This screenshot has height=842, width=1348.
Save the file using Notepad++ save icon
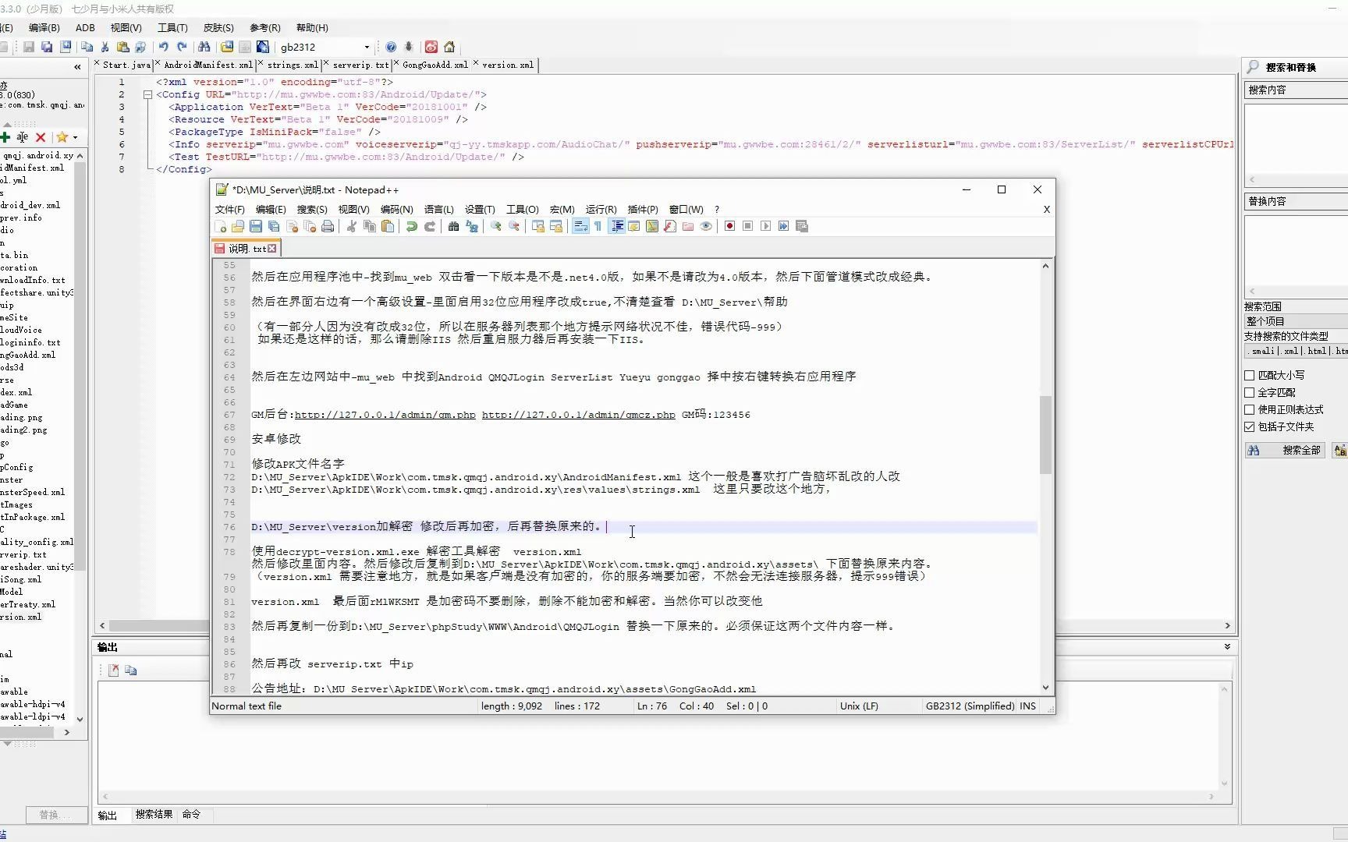[256, 227]
